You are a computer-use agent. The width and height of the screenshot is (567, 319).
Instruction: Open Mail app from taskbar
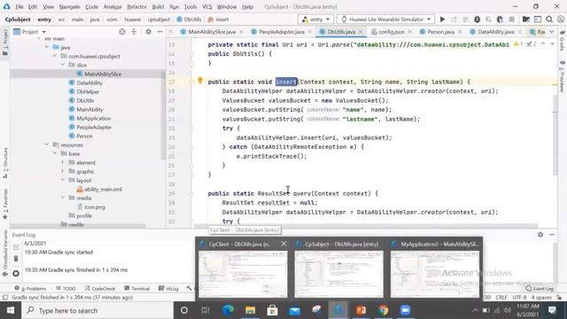click(x=294, y=310)
